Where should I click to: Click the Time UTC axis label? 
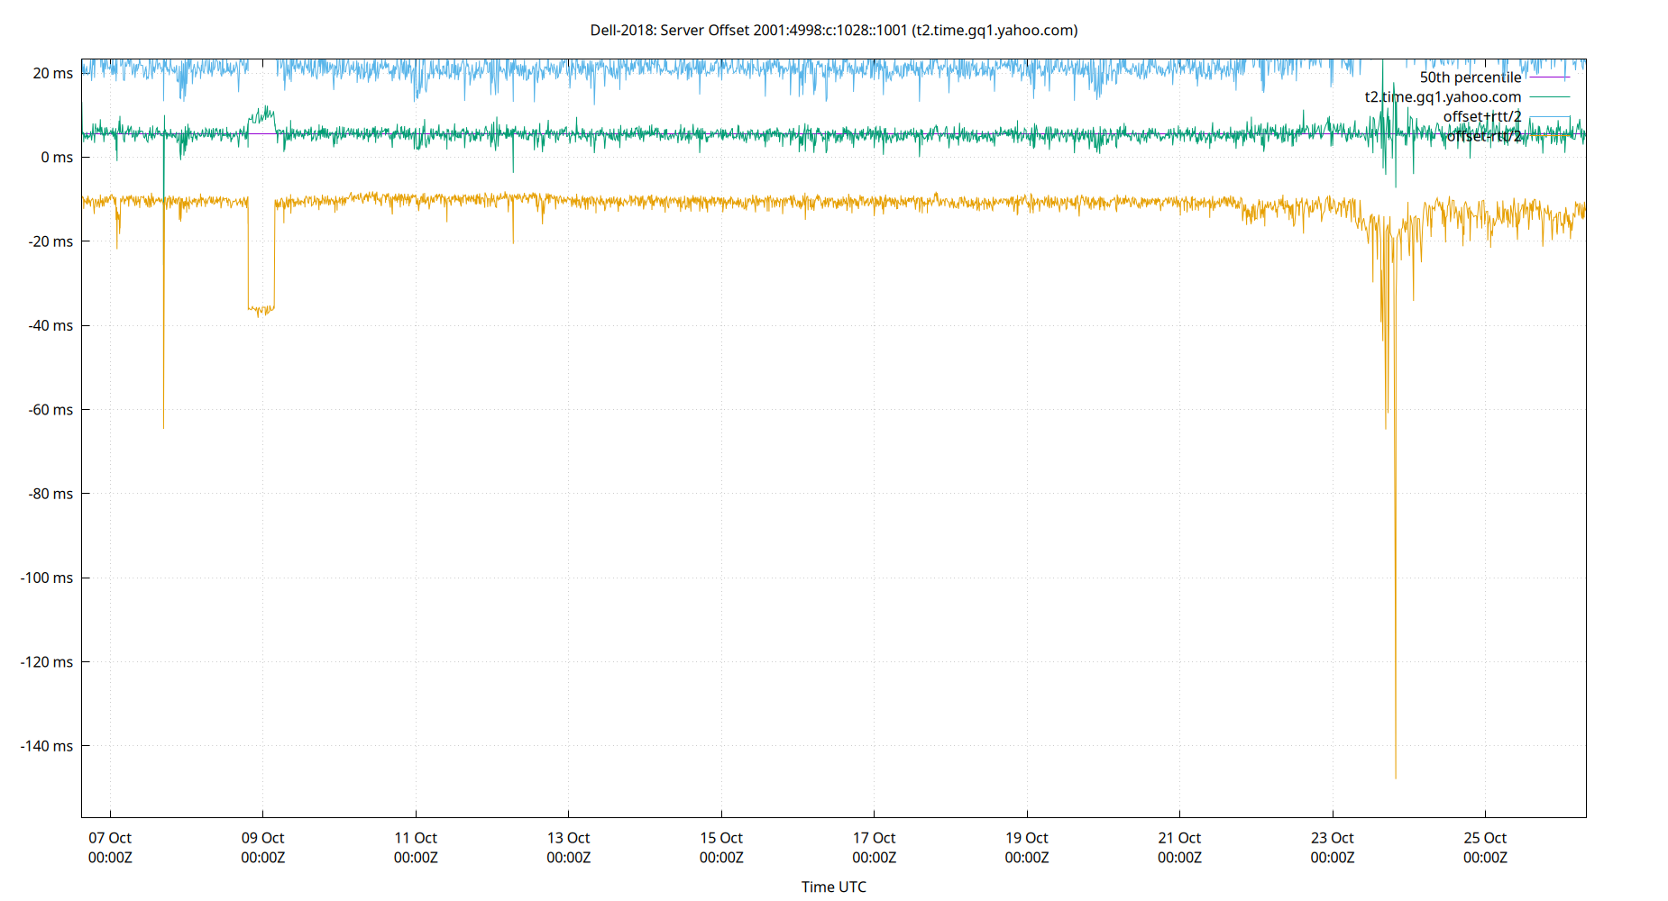pyautogui.click(x=834, y=887)
